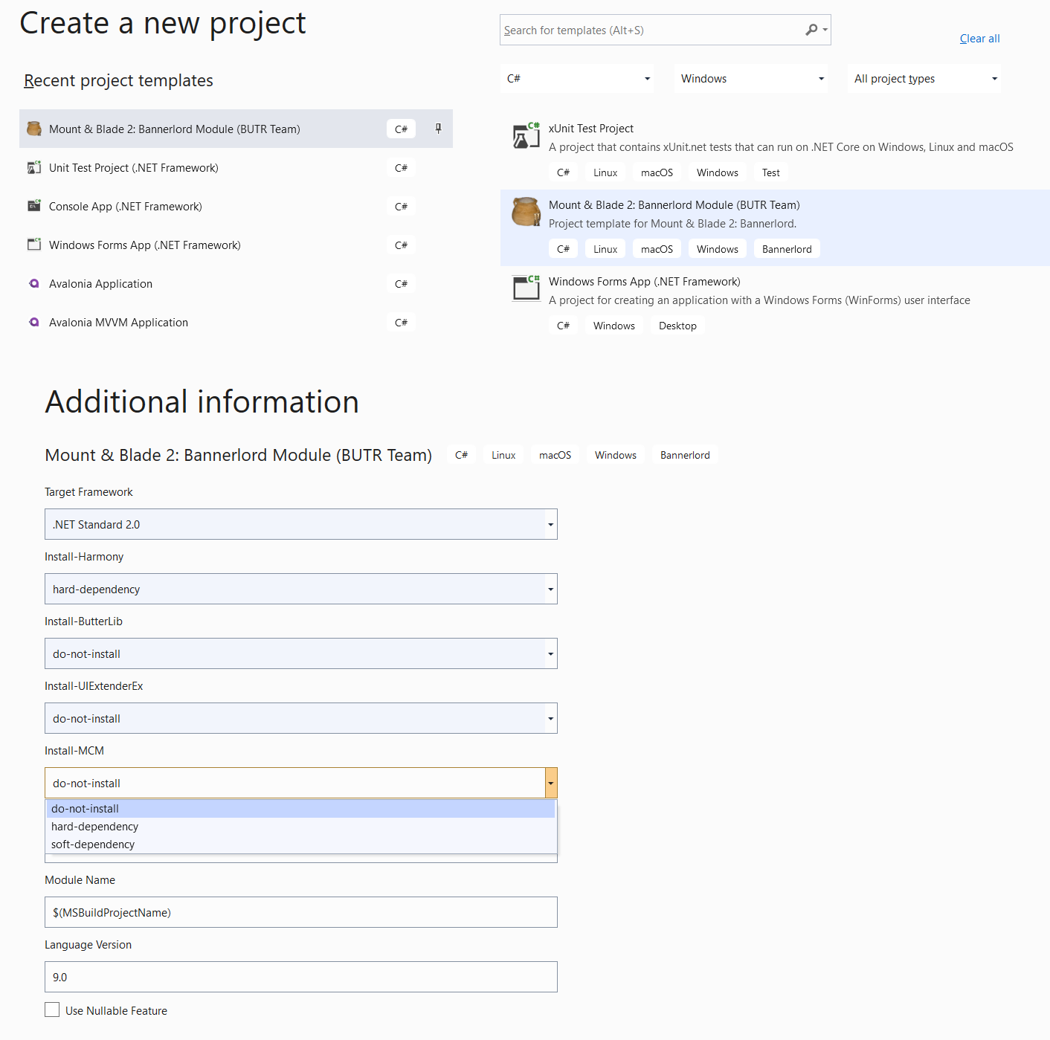Enable Use Nullable Feature checkbox
Viewport: 1050px width, 1040px height.
pyautogui.click(x=52, y=1010)
